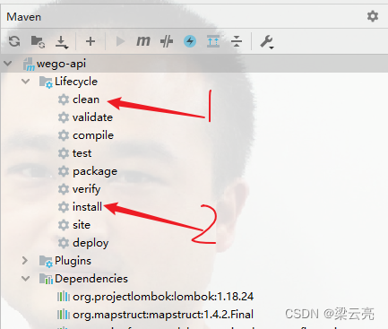Viewport: 388px width, 329px height.
Task: Select the validate lifecycle goal
Action: (x=92, y=117)
